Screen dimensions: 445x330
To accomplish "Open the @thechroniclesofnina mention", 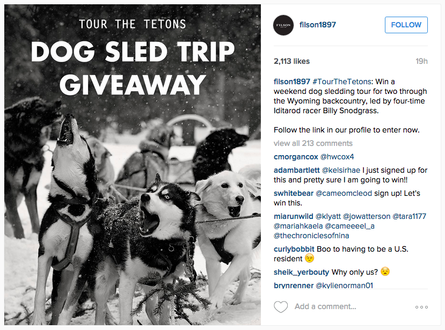I will point(312,236).
